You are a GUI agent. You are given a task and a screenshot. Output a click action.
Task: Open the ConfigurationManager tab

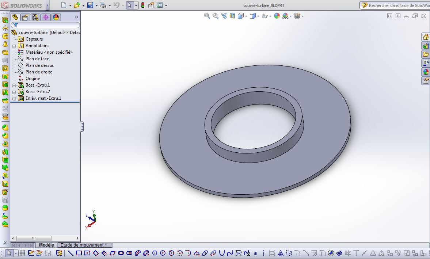point(35,17)
